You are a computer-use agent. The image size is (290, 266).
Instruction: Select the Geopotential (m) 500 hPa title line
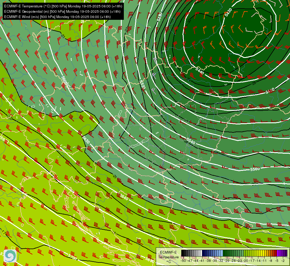(x=62, y=12)
